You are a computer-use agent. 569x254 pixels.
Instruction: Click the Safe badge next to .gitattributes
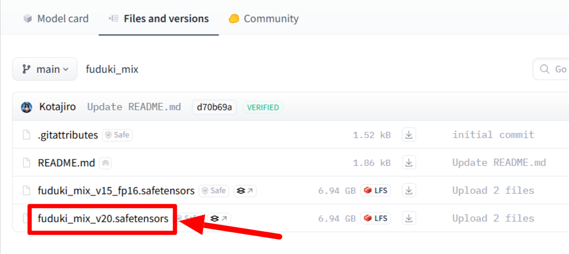[117, 135]
